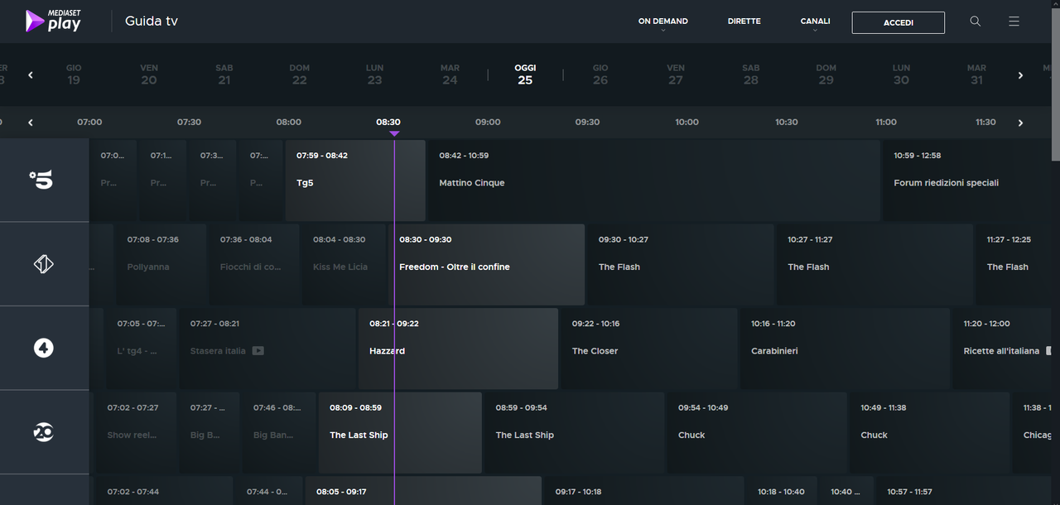Open the L' tg4 program 07:05

point(141,349)
